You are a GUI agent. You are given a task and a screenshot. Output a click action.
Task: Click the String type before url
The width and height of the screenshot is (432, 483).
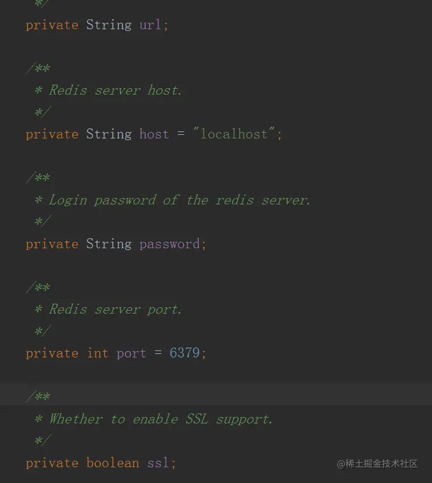pos(108,25)
